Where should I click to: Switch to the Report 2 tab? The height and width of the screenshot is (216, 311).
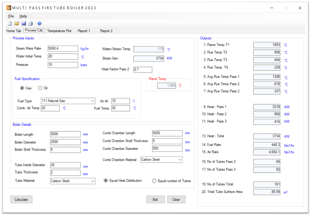click(x=106, y=31)
